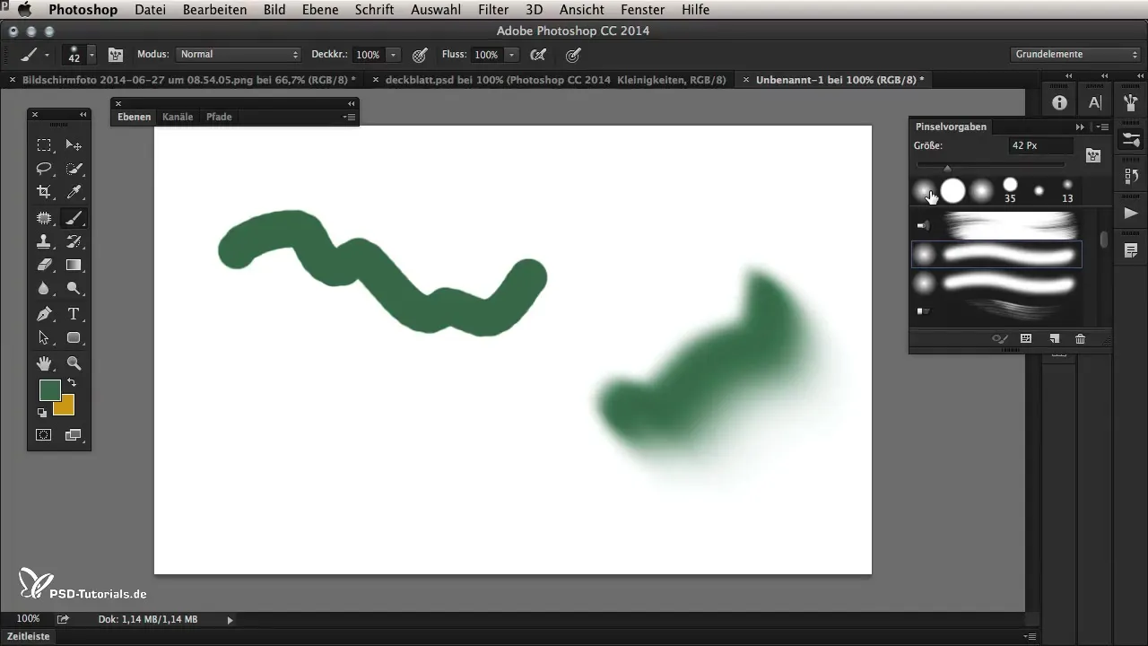Screen dimensions: 1148x646
Task: Toggle Brush panel from options bar
Action: (x=116, y=55)
